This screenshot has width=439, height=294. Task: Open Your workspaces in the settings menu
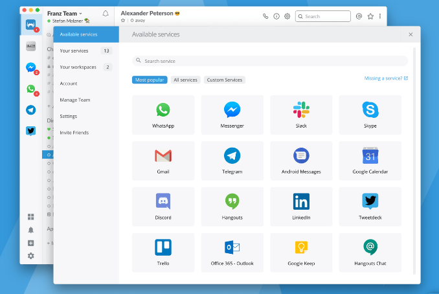click(x=86, y=67)
